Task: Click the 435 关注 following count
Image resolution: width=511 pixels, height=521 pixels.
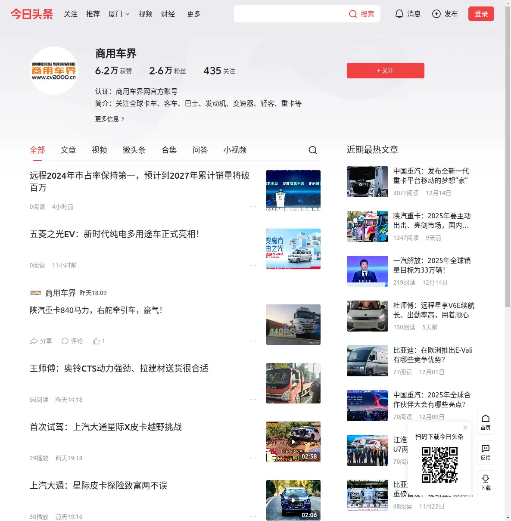Action: (x=219, y=71)
